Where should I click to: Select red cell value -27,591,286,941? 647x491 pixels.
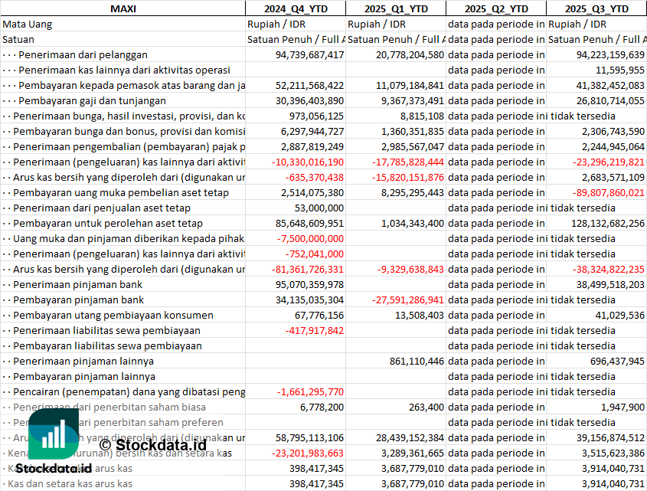(408, 299)
